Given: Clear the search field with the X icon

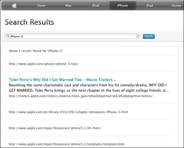Looking at the screenshot, I should coord(137,36).
